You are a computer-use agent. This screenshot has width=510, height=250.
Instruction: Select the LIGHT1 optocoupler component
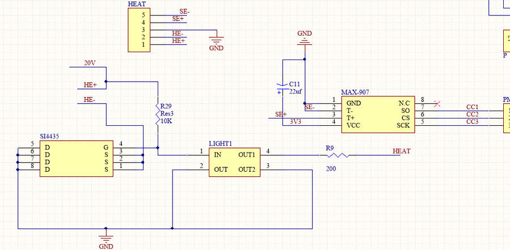(x=234, y=162)
